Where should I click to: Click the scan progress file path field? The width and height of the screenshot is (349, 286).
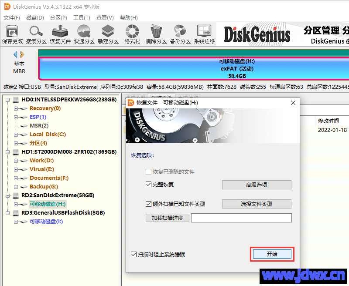(x=241, y=218)
